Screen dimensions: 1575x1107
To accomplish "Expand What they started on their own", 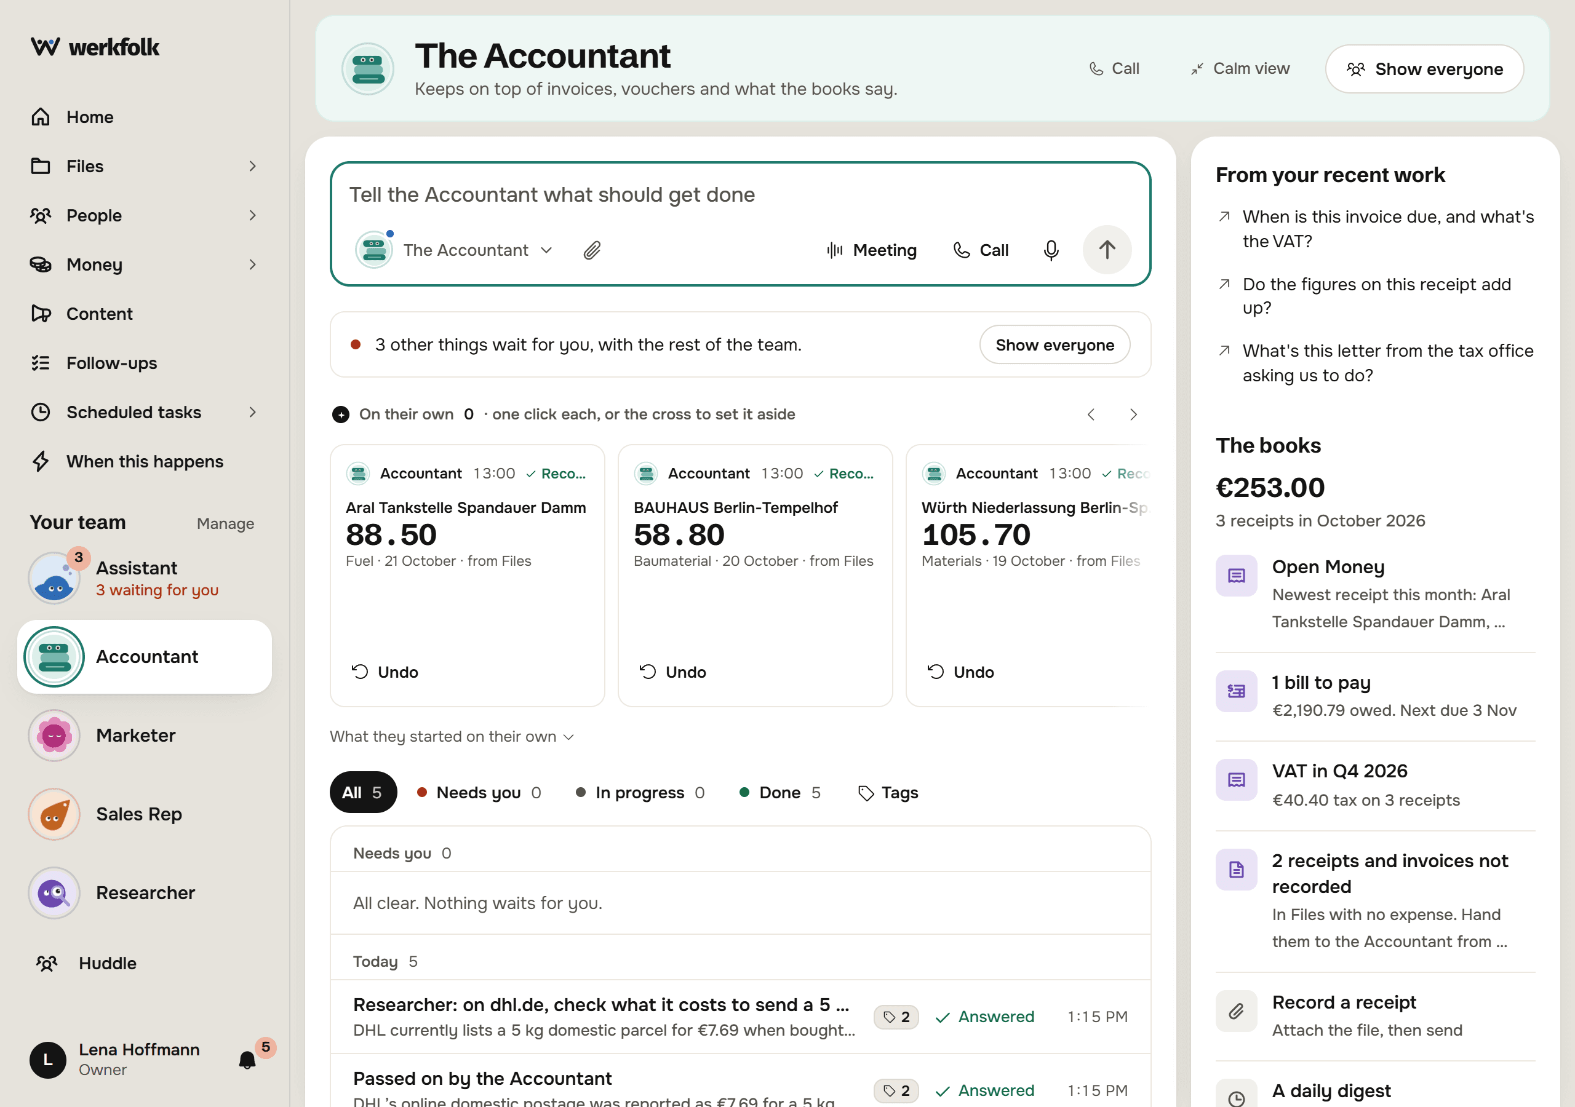I will (x=452, y=737).
